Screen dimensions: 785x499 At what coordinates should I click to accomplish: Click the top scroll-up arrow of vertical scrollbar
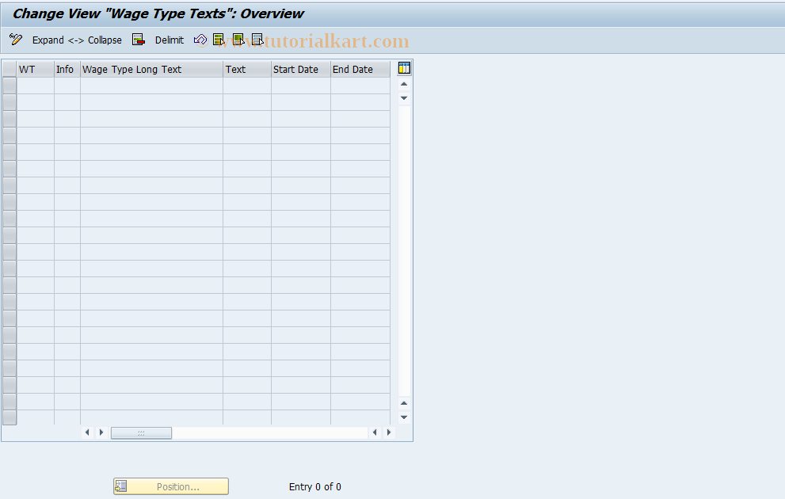(404, 84)
